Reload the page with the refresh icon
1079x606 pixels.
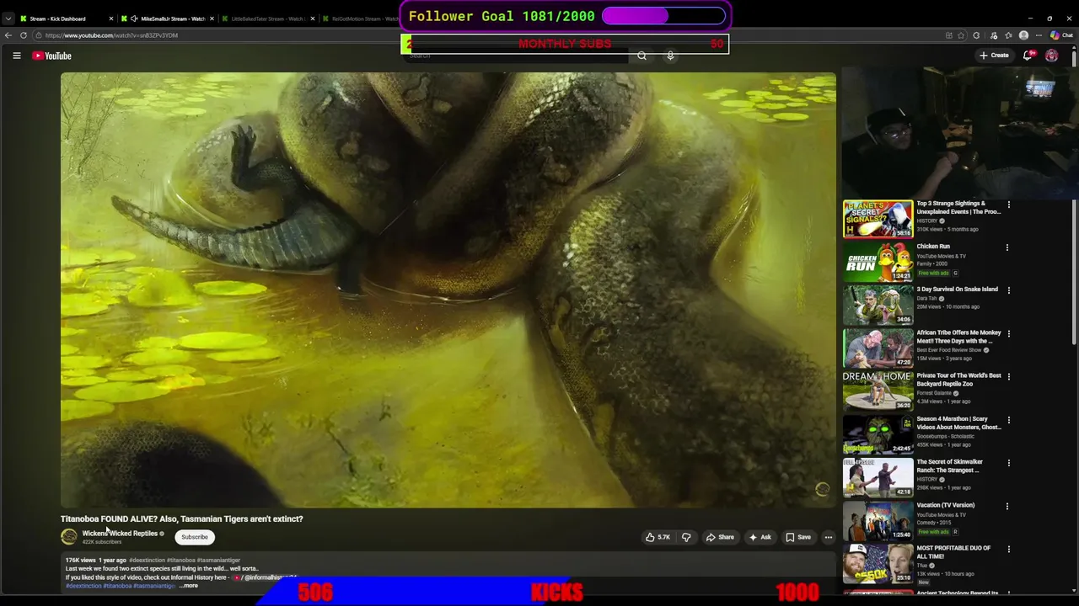pos(24,35)
